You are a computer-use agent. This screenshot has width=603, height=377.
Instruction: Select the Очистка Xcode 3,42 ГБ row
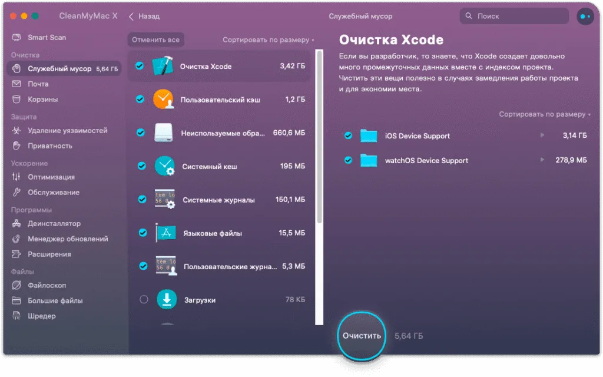pos(219,66)
